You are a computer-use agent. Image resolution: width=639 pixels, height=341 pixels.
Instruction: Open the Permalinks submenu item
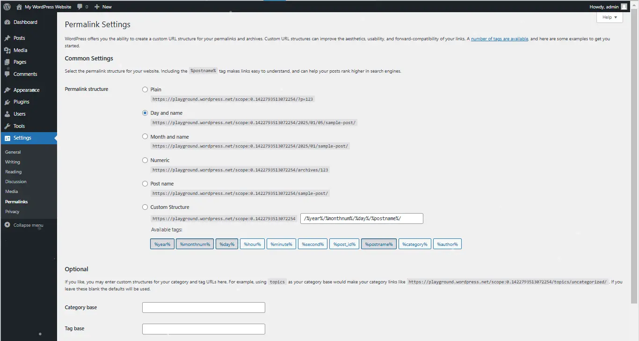pos(16,201)
